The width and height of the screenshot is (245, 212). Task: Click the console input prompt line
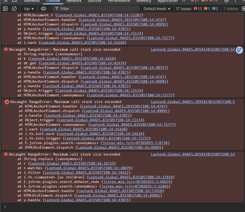coord(122,207)
